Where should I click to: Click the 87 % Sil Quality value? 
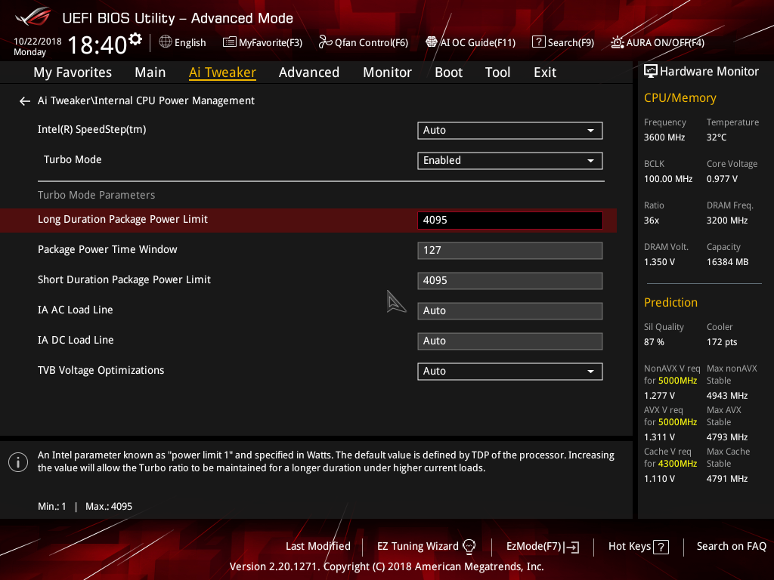click(654, 342)
